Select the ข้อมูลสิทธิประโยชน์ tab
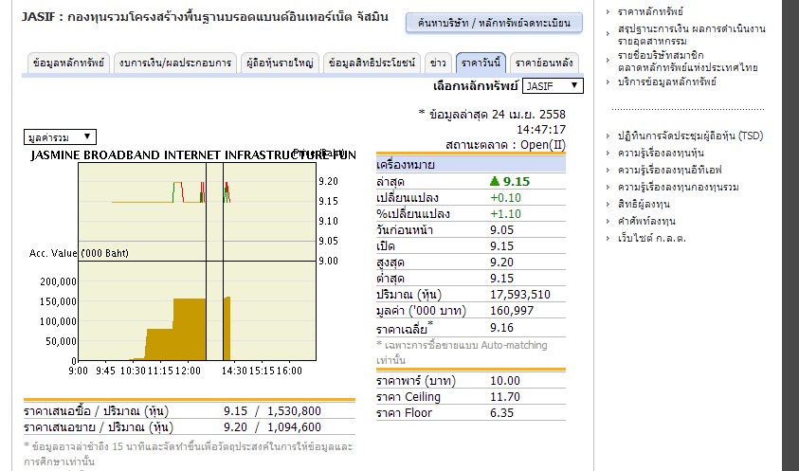This screenshot has width=799, height=471. [x=372, y=63]
